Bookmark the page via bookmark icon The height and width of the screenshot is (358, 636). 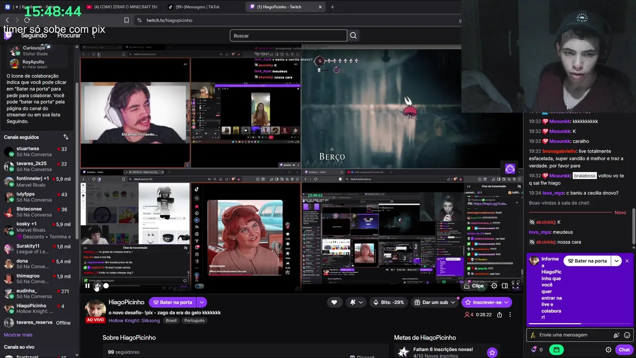point(126,20)
